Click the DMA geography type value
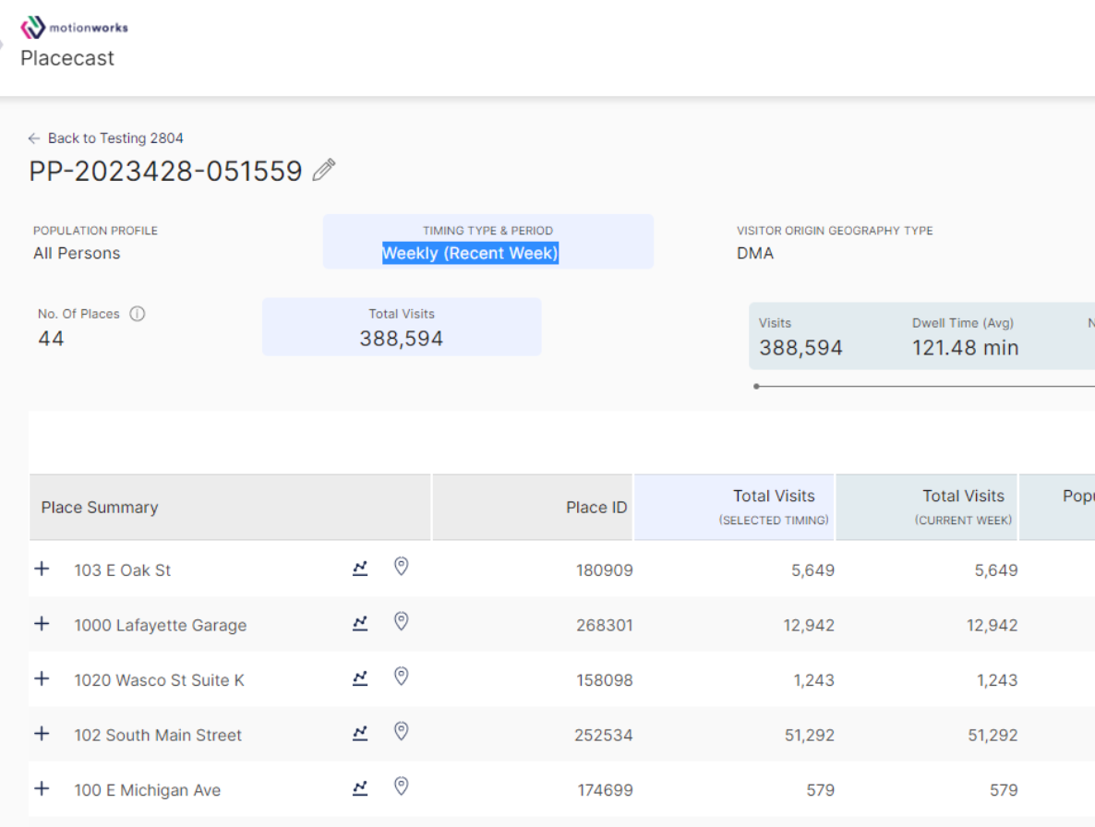The height and width of the screenshot is (827, 1095). [x=755, y=253]
